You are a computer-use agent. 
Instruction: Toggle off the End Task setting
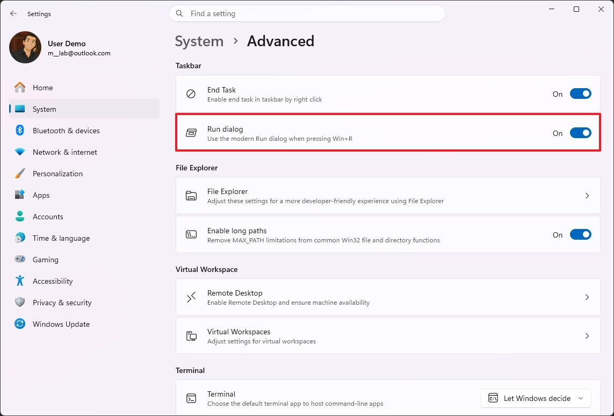[581, 94]
